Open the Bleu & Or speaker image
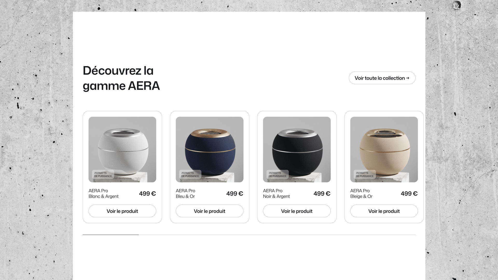498x280 pixels. pyautogui.click(x=210, y=149)
